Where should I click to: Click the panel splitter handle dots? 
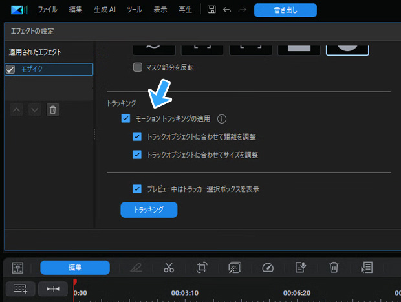tap(94, 135)
